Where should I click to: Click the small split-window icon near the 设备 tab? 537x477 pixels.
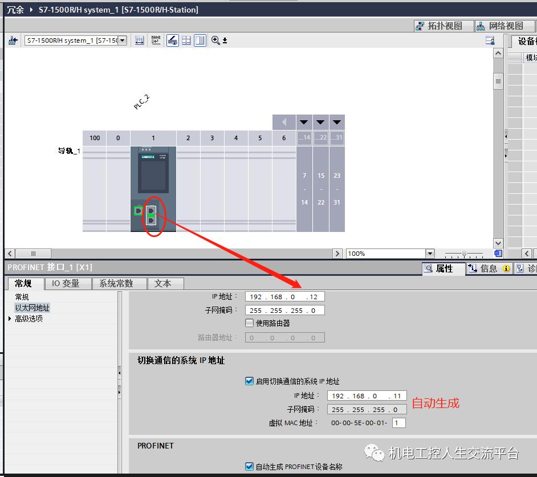[490, 40]
